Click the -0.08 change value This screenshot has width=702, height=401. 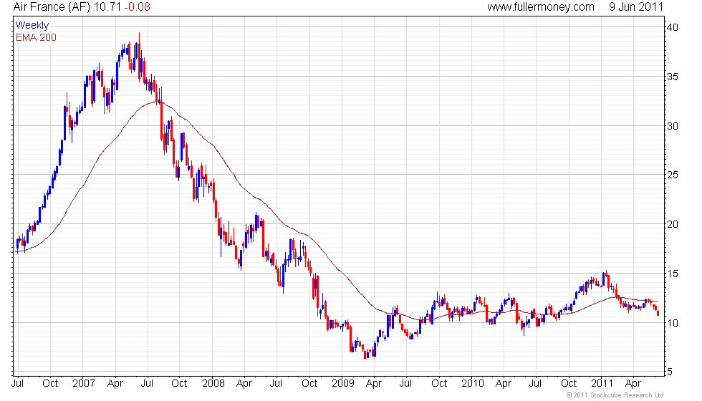click(137, 7)
